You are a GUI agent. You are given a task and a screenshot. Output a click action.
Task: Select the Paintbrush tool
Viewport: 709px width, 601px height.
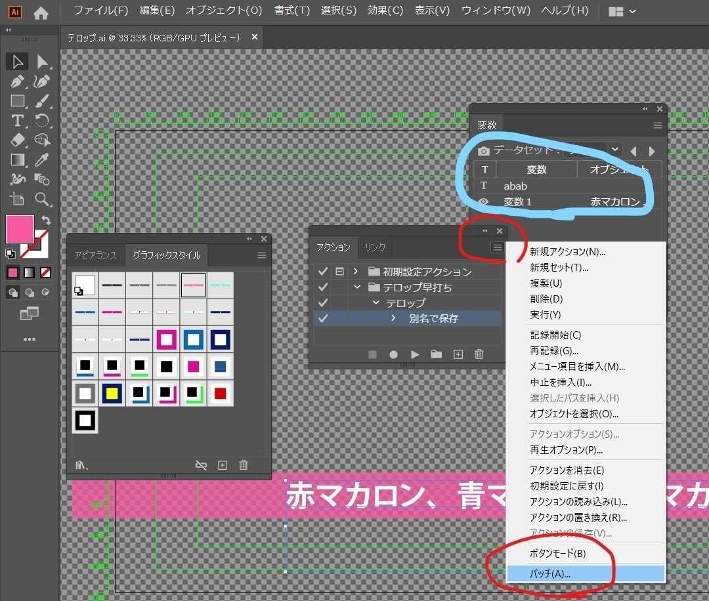42,101
